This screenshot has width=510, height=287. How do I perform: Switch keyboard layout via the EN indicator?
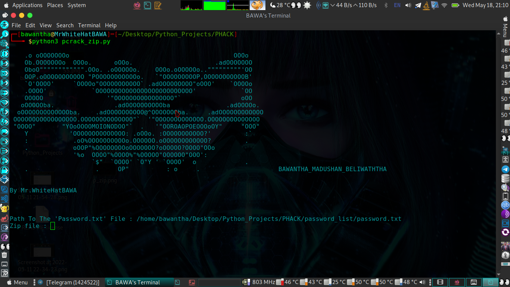click(x=397, y=5)
